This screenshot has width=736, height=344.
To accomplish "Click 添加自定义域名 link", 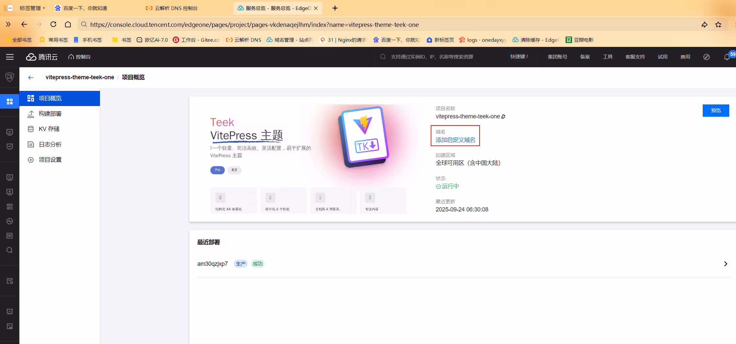I will [455, 140].
